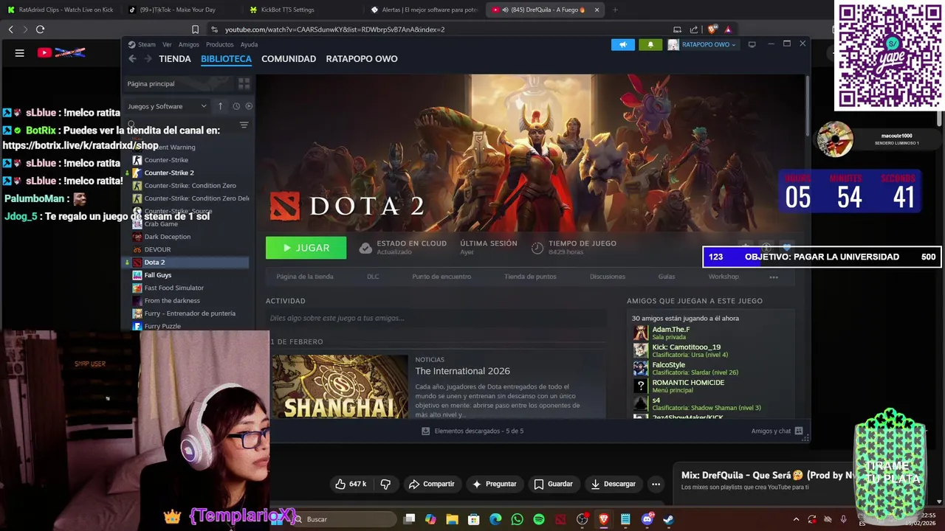The image size is (945, 531).
Task: Click the green JUGAR button
Action: click(306, 248)
